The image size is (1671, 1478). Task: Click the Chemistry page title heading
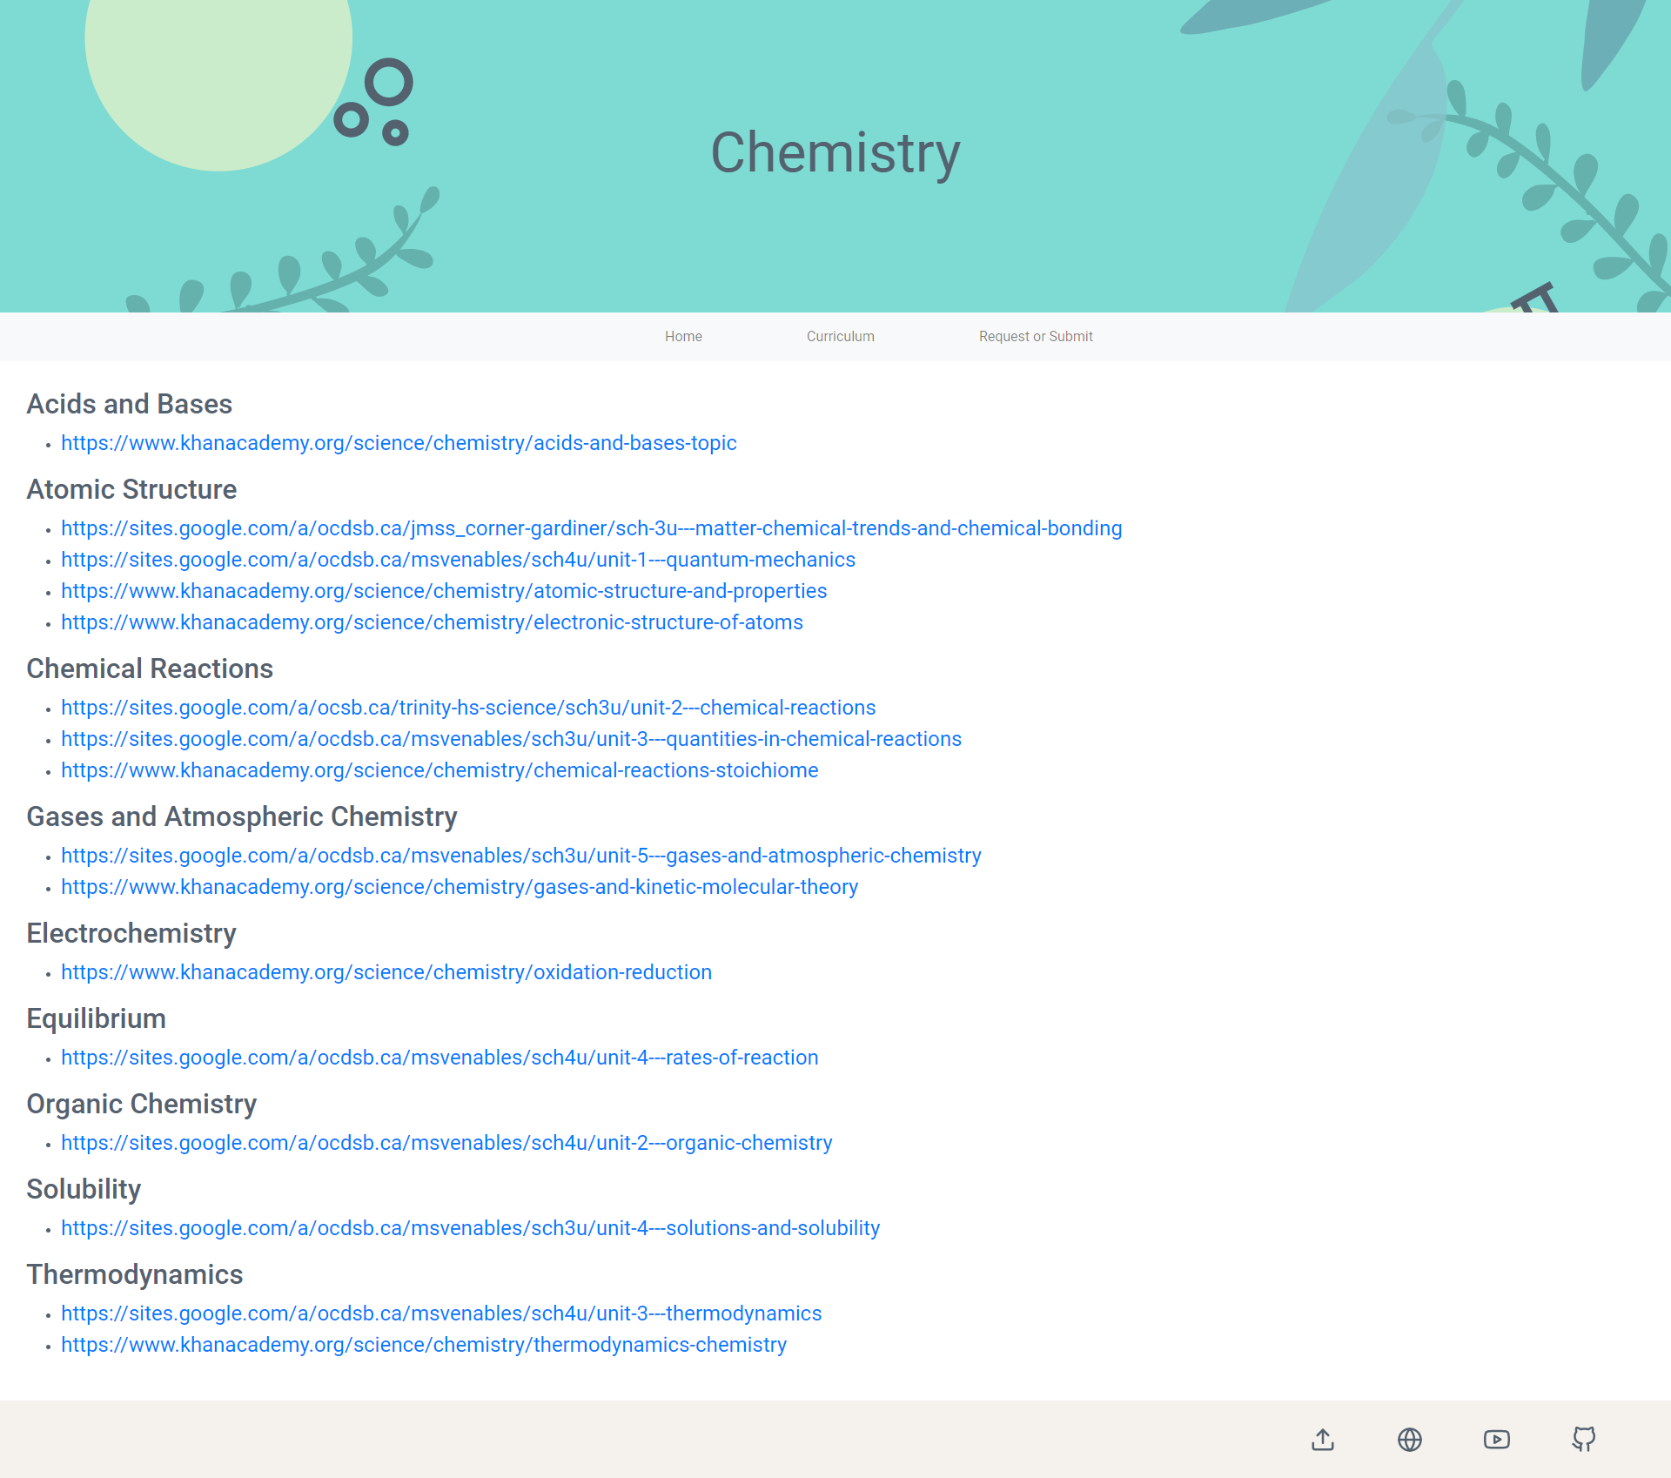tap(835, 153)
